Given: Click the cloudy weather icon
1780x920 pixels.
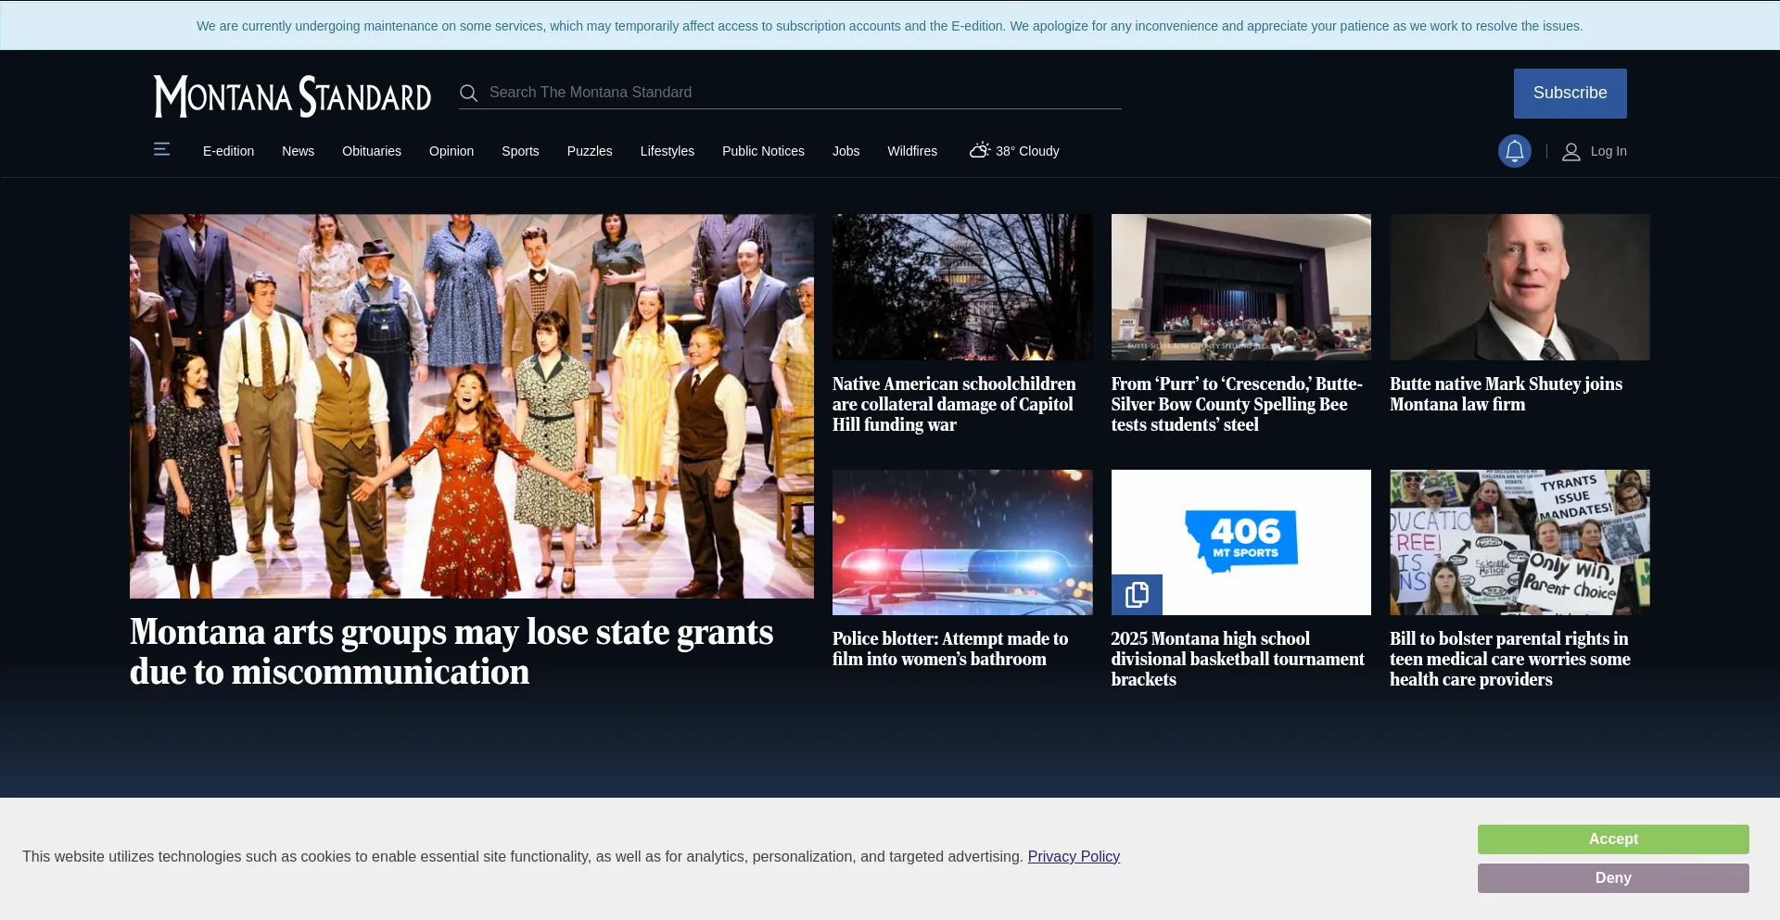Looking at the screenshot, I should click(980, 150).
